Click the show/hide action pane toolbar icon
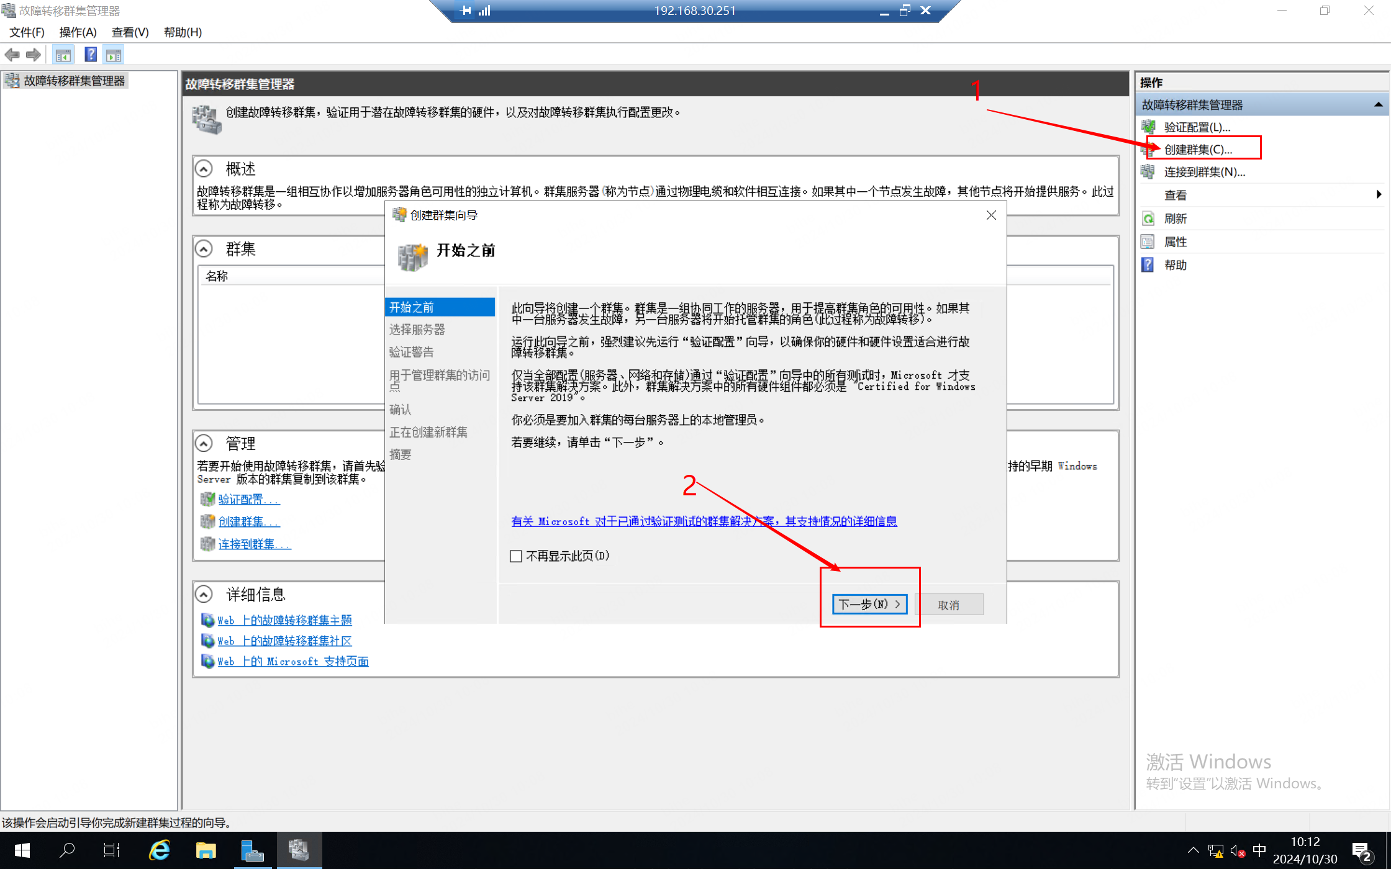 tap(114, 55)
